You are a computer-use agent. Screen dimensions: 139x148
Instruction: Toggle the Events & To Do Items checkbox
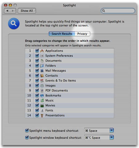coord(37,80)
